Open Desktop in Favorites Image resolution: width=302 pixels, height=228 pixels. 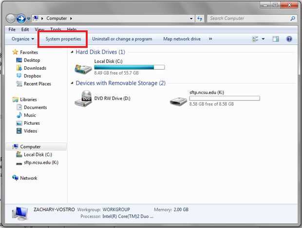click(32, 60)
